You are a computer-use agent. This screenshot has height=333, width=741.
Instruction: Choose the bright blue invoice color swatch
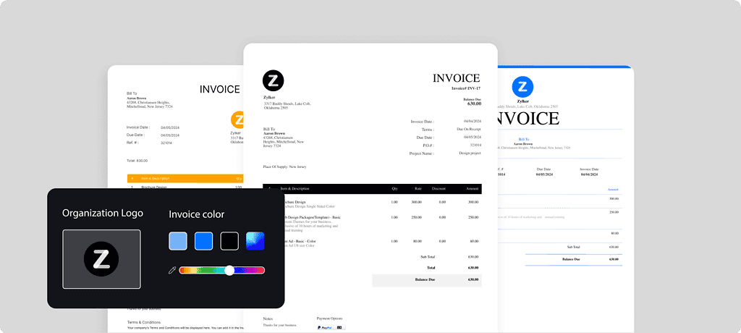pos(203,241)
